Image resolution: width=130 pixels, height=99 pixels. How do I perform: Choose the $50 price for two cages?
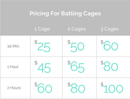pos(76,46)
